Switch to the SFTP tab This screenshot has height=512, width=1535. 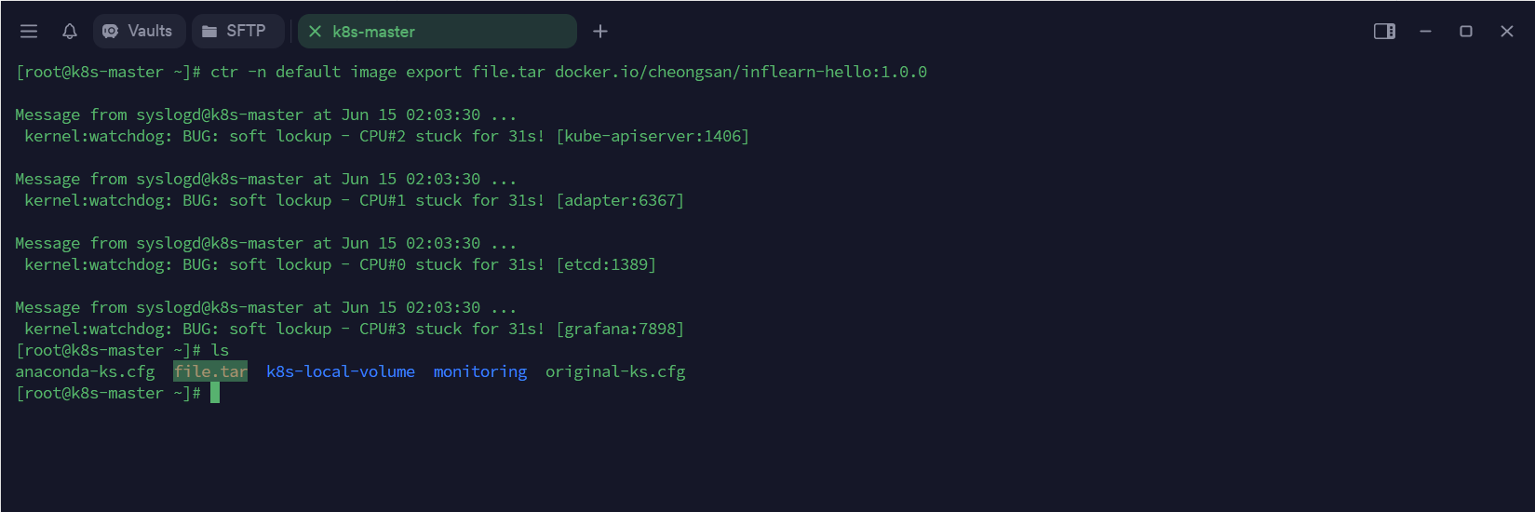(236, 32)
